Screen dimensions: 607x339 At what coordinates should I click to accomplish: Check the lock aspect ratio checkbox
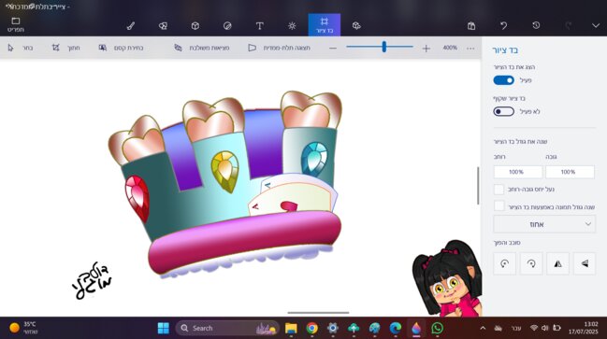click(499, 190)
